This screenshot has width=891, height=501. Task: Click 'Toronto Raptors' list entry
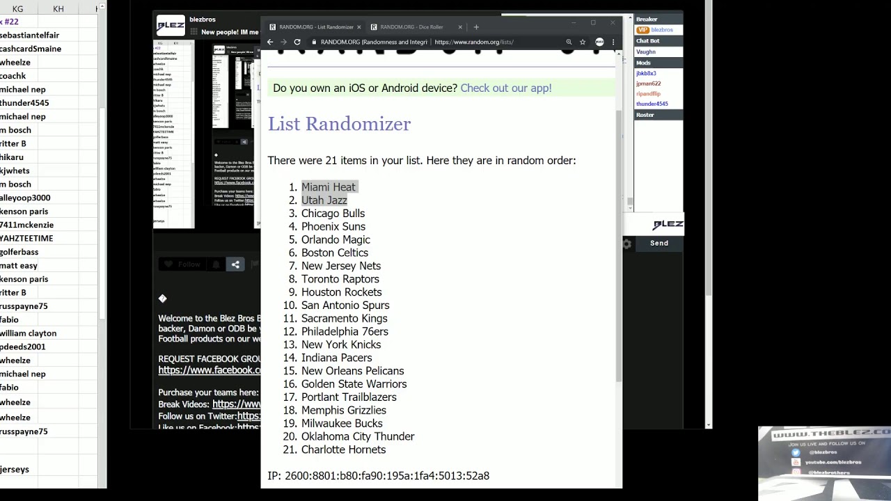340,279
